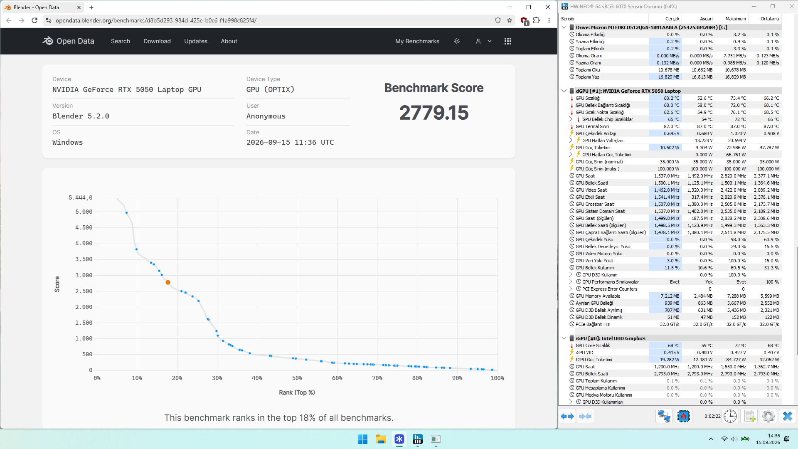Open the Updates navigation item
Screen dimensions: 798x449
tap(196, 41)
